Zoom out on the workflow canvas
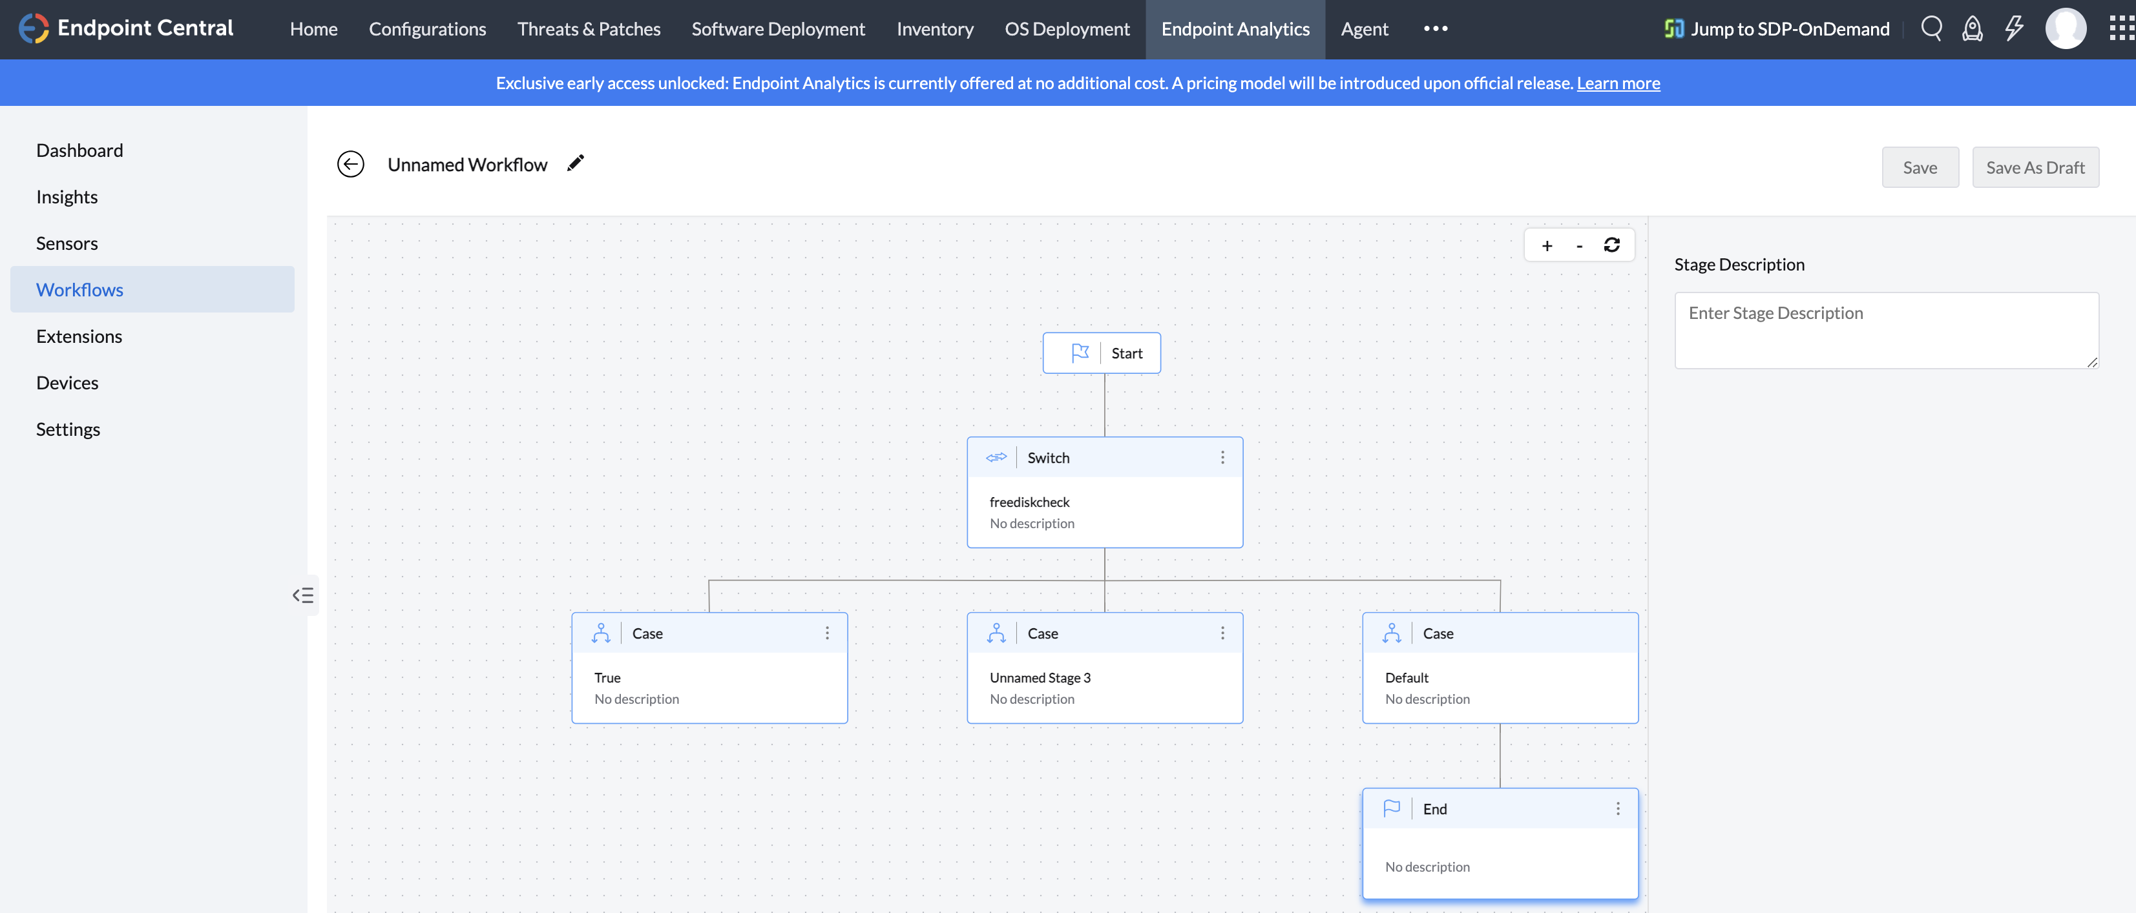This screenshot has height=913, width=2136. tap(1579, 245)
